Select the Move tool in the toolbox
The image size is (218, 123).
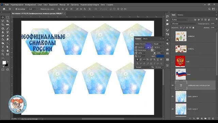3,17
